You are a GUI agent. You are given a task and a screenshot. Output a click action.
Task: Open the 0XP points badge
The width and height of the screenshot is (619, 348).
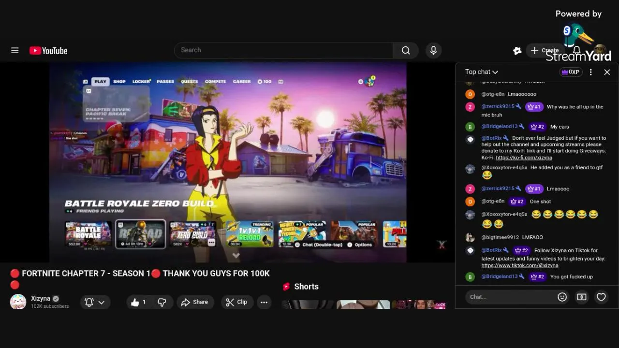[571, 72]
